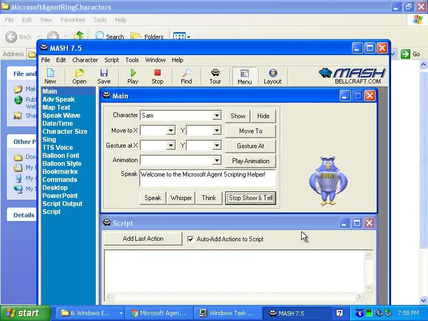The width and height of the screenshot is (428, 321).
Task: Open the Character menu
Action: (x=85, y=60)
